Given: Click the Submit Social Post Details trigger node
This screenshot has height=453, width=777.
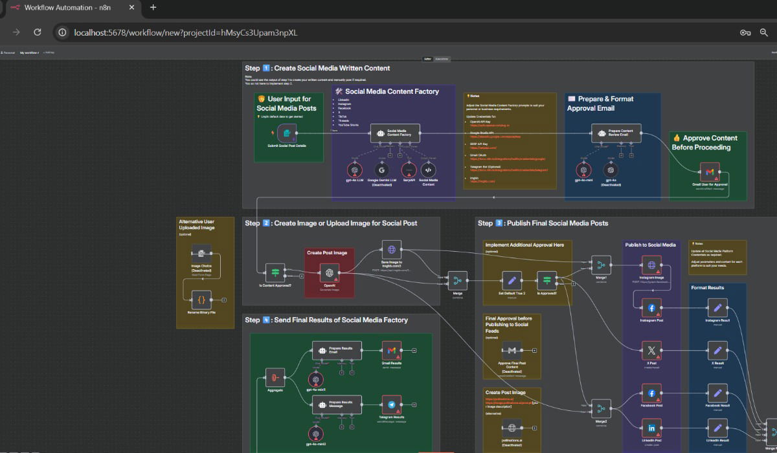Looking at the screenshot, I should [x=286, y=133].
